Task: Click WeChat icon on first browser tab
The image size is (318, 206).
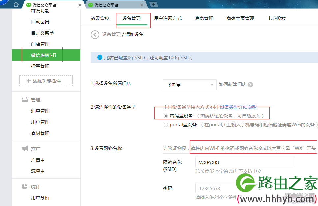Action: 29,5
